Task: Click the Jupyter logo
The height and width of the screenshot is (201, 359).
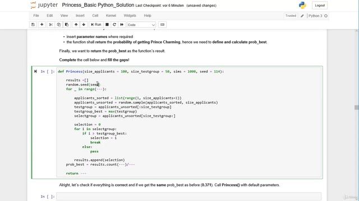Action: [x=44, y=5]
